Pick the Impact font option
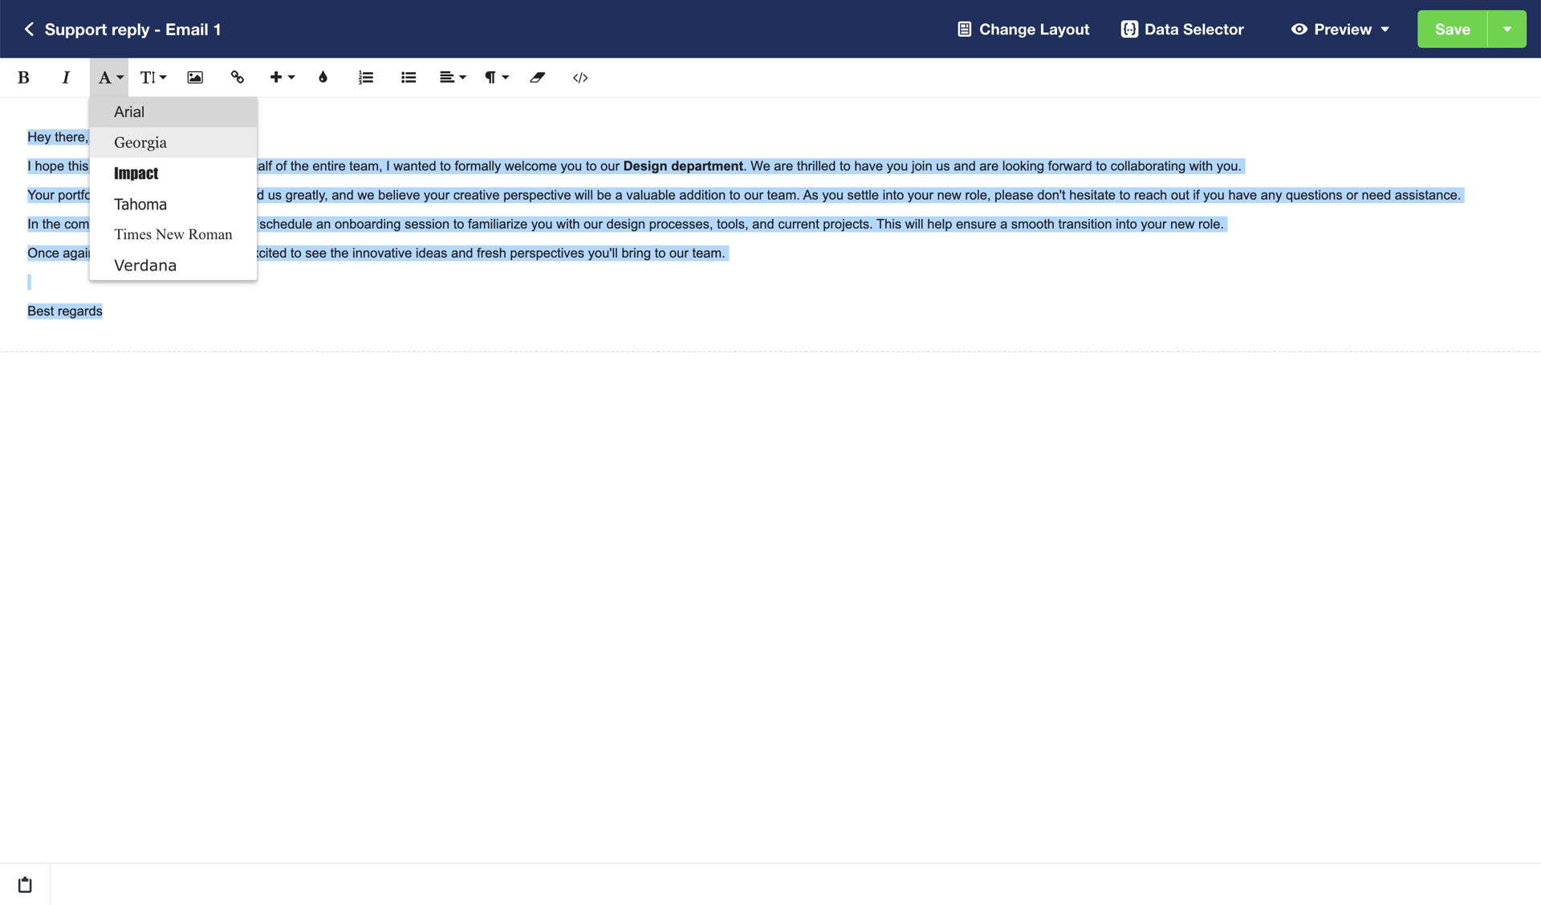The width and height of the screenshot is (1541, 905). pyautogui.click(x=136, y=173)
